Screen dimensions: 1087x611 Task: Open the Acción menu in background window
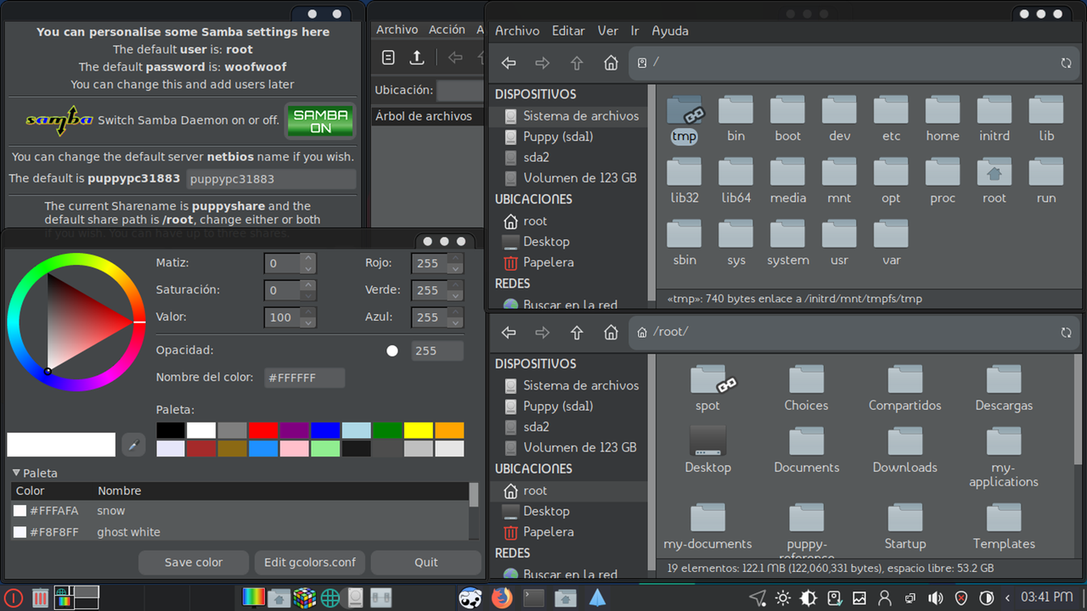(x=447, y=30)
